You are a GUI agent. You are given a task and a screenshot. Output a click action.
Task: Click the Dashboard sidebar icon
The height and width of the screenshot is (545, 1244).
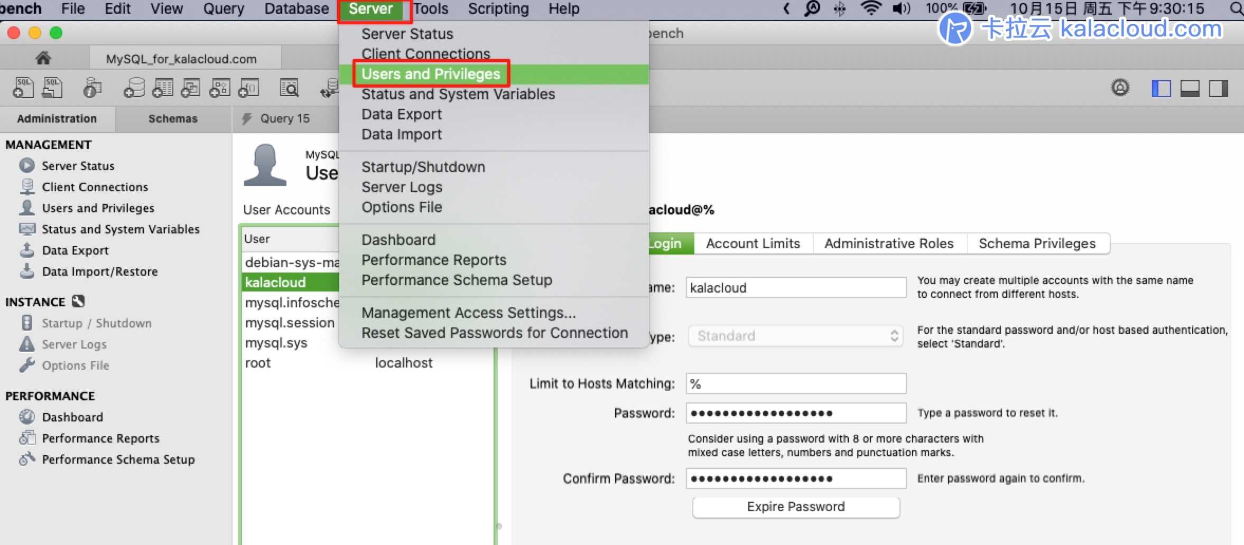(27, 417)
